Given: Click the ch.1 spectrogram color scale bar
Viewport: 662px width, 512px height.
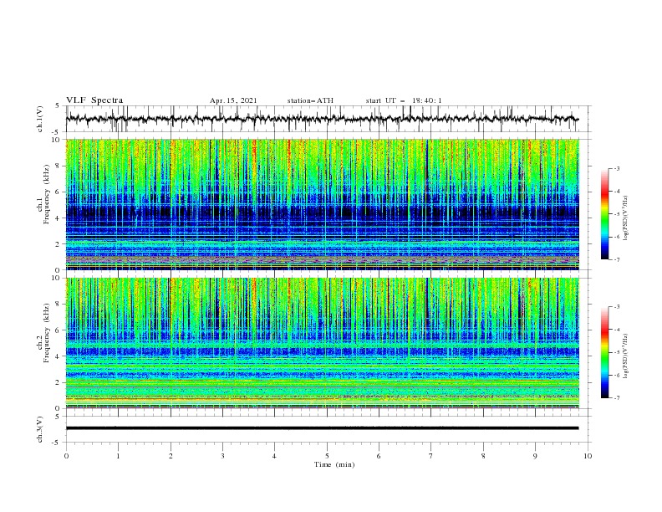Looking at the screenshot, I should pos(604,214).
